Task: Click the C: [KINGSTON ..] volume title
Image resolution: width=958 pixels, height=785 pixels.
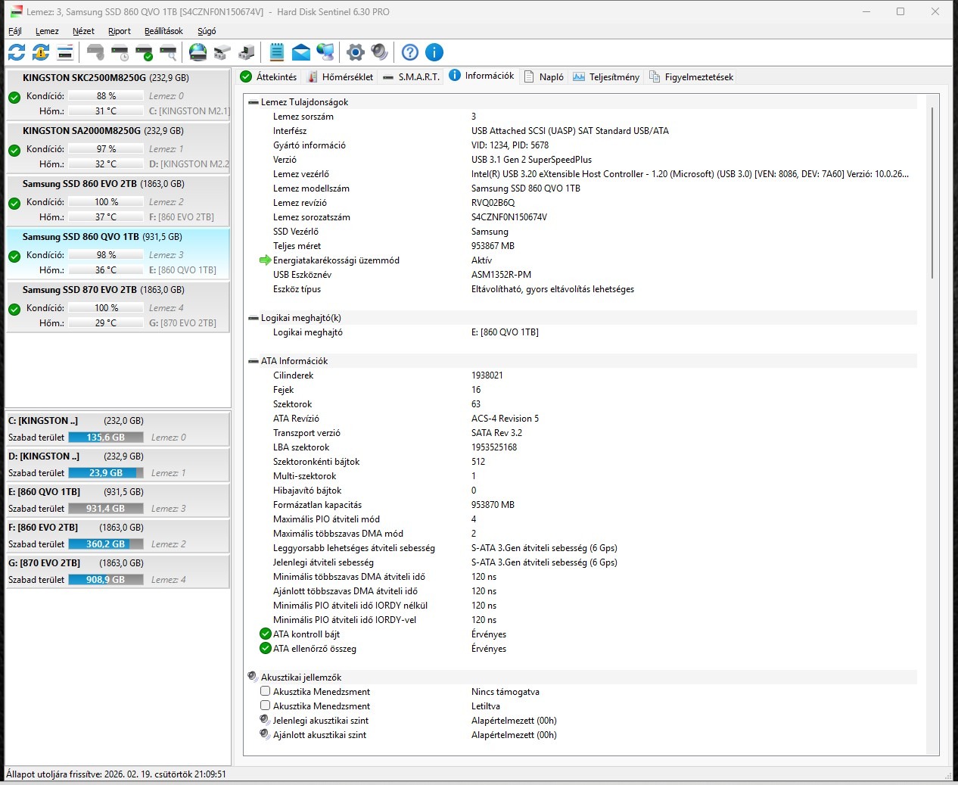Action: [43, 421]
